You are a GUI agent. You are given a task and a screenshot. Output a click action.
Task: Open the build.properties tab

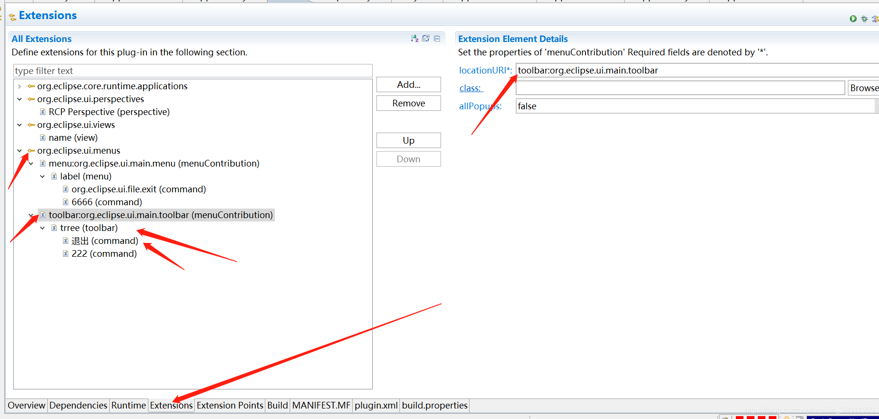pyautogui.click(x=435, y=405)
